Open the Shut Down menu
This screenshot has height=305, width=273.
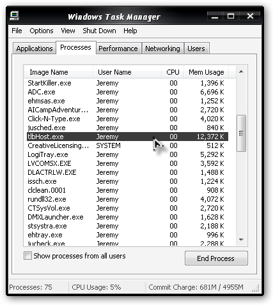click(x=99, y=31)
